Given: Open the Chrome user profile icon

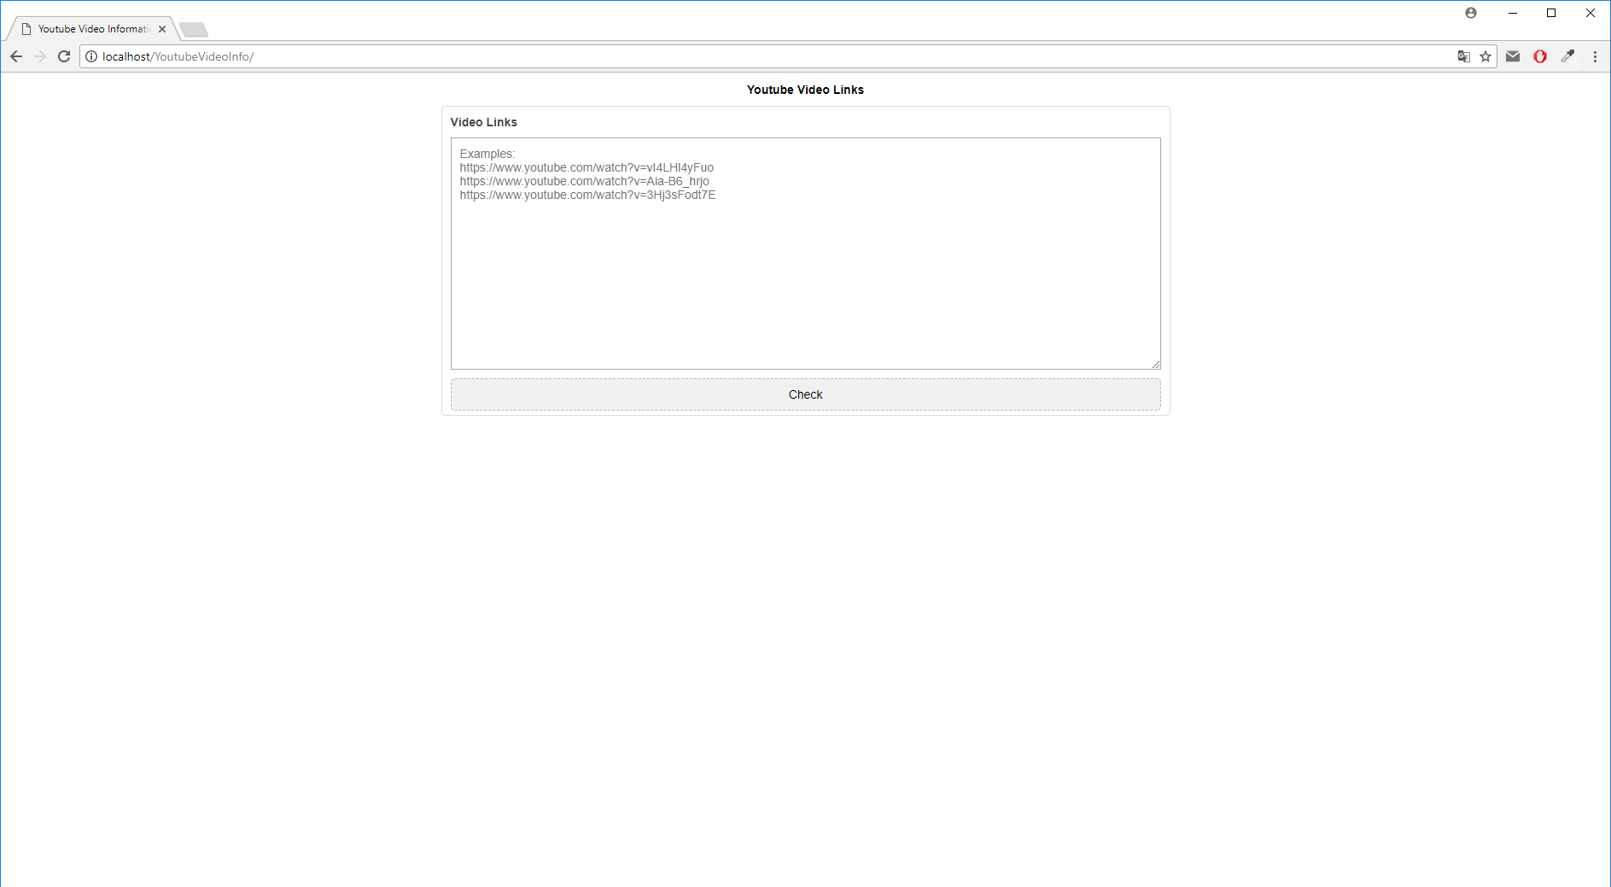Looking at the screenshot, I should [1471, 13].
